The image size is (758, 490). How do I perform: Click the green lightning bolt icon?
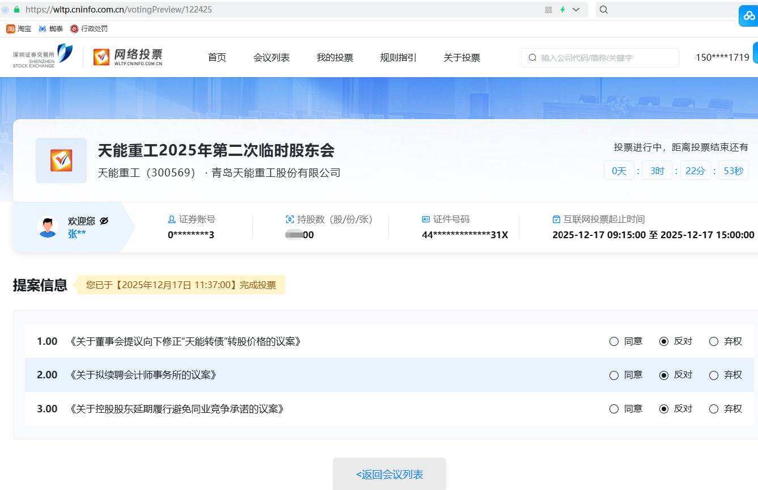coord(562,10)
